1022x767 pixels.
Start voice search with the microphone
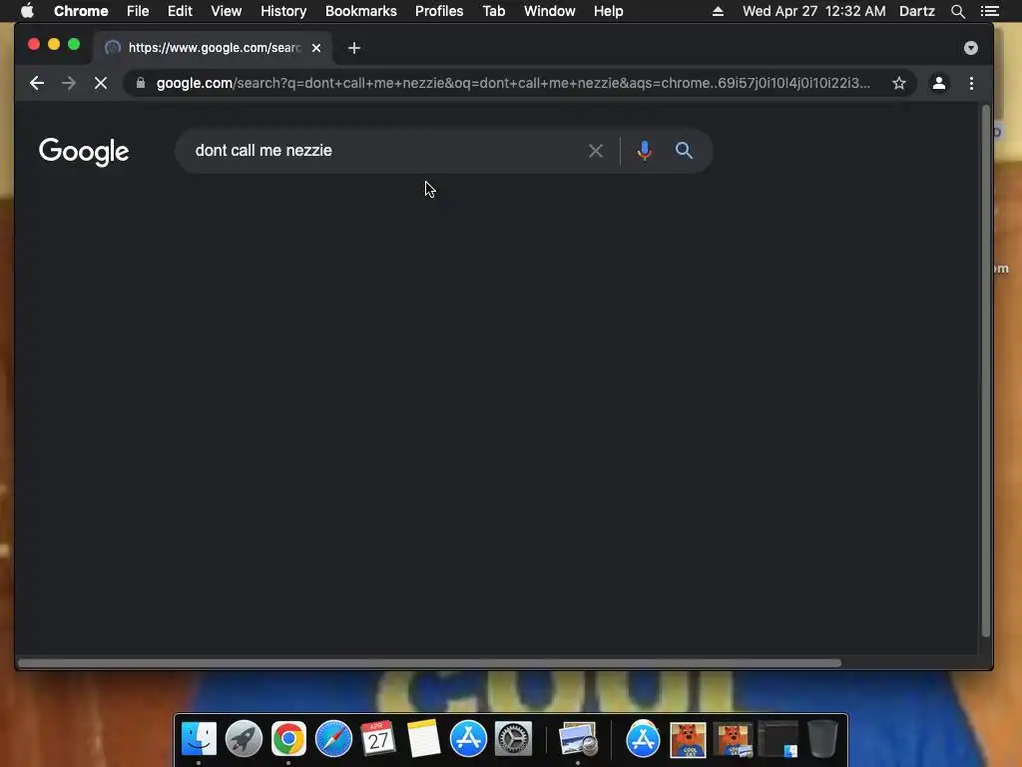pos(644,151)
